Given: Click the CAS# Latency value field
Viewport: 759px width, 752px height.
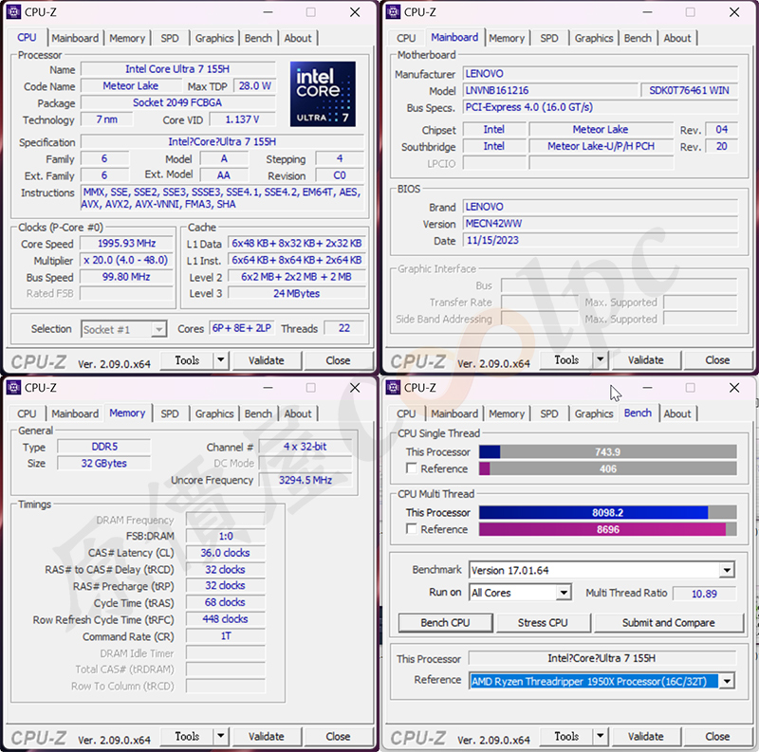Looking at the screenshot, I should (x=225, y=553).
